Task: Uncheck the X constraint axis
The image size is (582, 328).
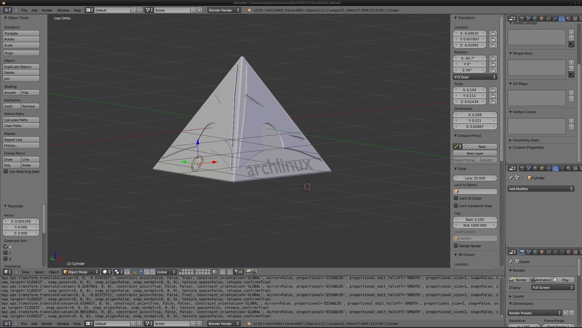Action: click(5, 247)
